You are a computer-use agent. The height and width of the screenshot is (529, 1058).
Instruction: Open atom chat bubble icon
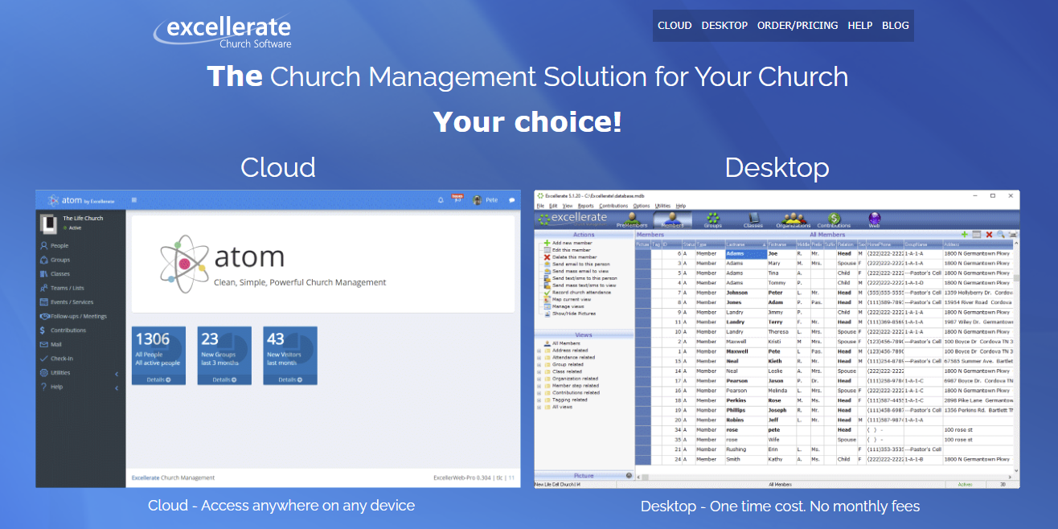coord(512,200)
